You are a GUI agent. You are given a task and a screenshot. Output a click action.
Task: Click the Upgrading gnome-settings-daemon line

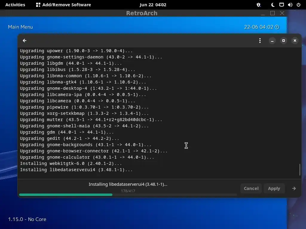tap(91, 57)
